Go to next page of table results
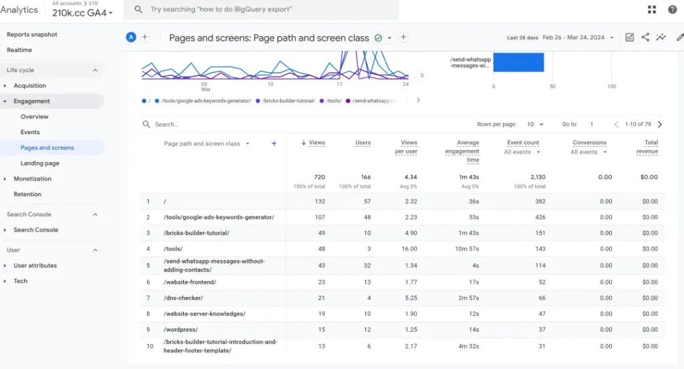Screen dimensions: 684x369 point(660,124)
